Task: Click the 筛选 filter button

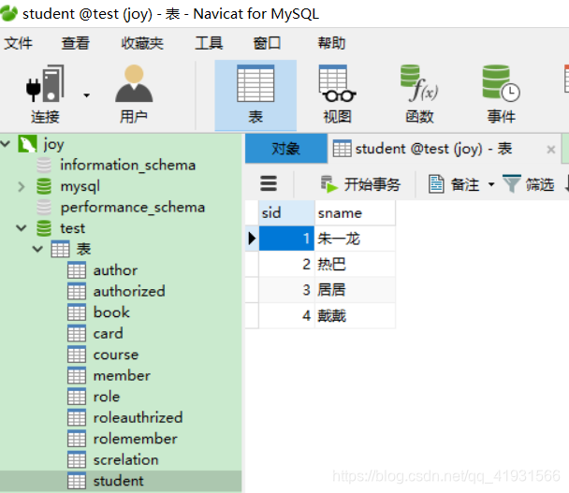Action: pos(529,184)
